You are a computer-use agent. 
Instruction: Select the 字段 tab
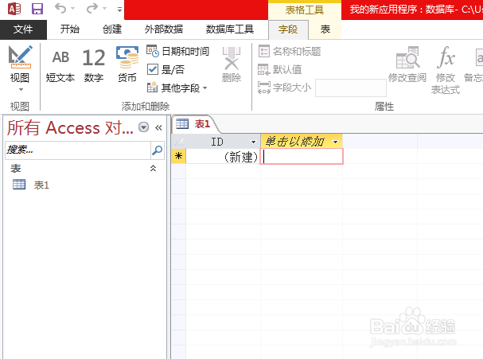coord(288,29)
